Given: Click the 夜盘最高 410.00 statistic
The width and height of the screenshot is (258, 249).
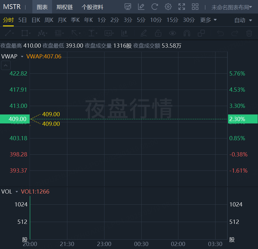Looking at the screenshot, I should pos(21,46).
